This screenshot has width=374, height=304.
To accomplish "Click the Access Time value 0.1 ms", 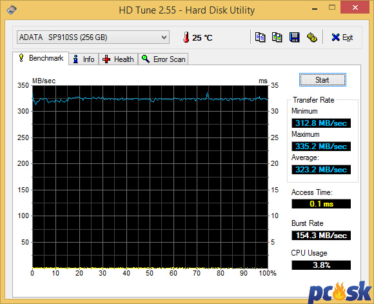I will pyautogui.click(x=321, y=204).
